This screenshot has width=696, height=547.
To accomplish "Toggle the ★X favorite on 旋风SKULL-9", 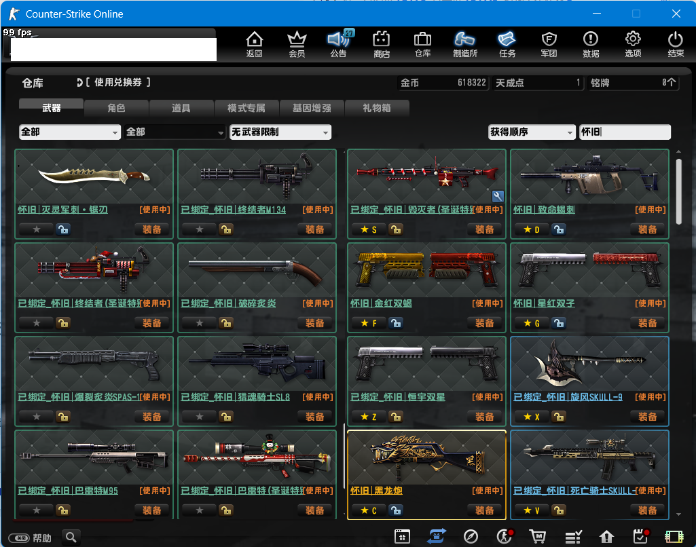I will point(531,417).
